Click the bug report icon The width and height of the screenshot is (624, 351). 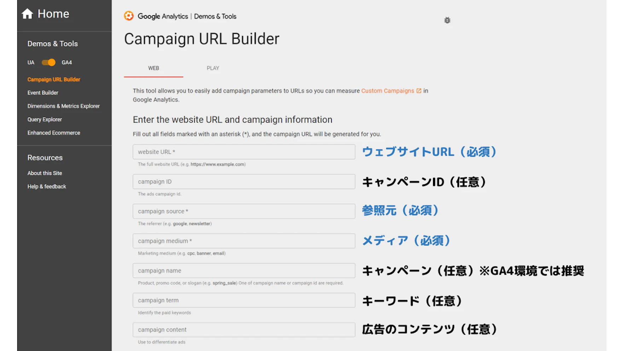click(447, 20)
